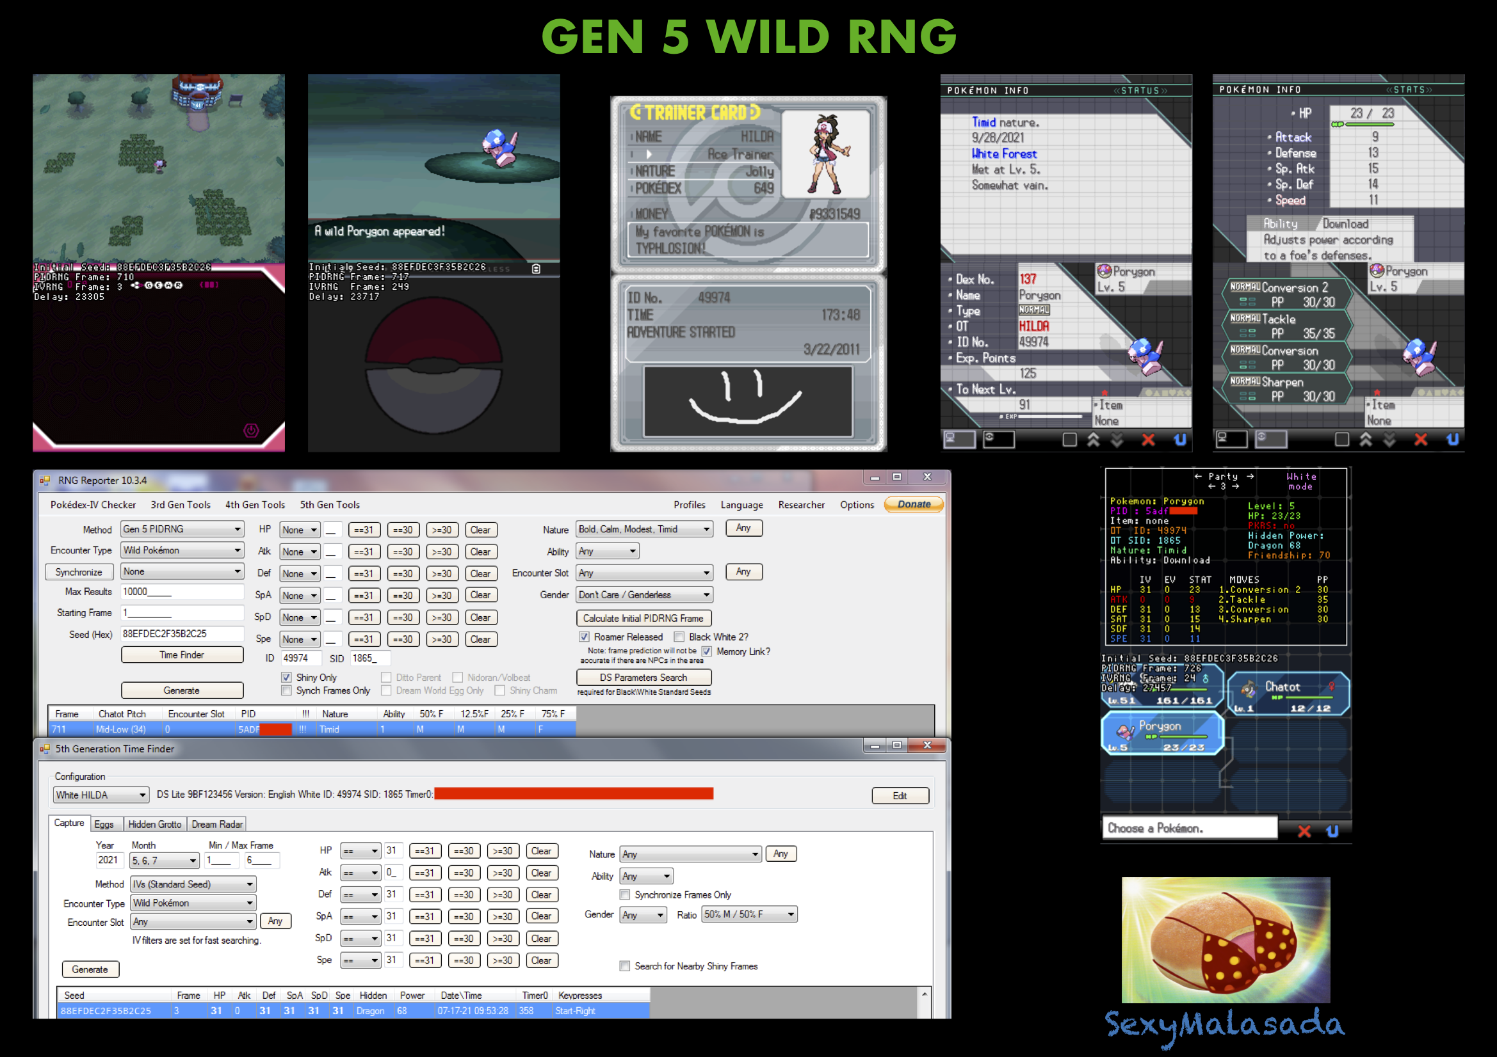Click the Time Finder results scrollbar up arrow
The height and width of the screenshot is (1057, 1497).
924,994
